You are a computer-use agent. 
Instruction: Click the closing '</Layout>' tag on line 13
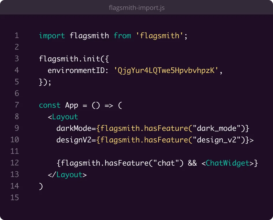[x=67, y=175]
